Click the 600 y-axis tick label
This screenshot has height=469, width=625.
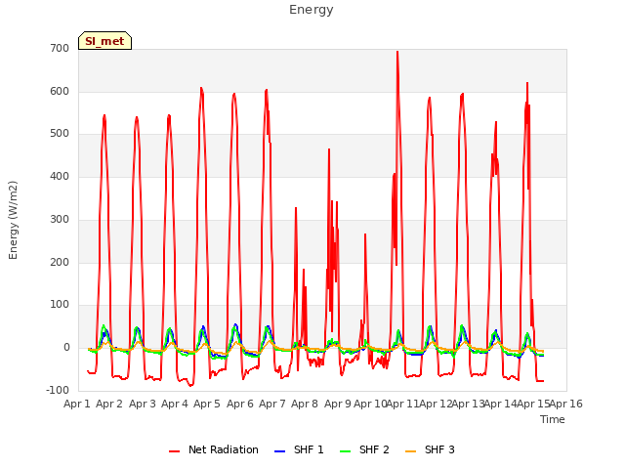(60, 91)
